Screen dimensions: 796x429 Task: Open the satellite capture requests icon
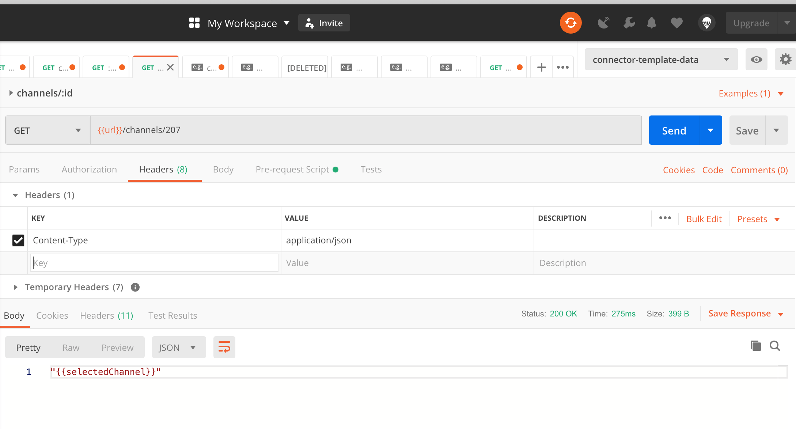pyautogui.click(x=603, y=23)
